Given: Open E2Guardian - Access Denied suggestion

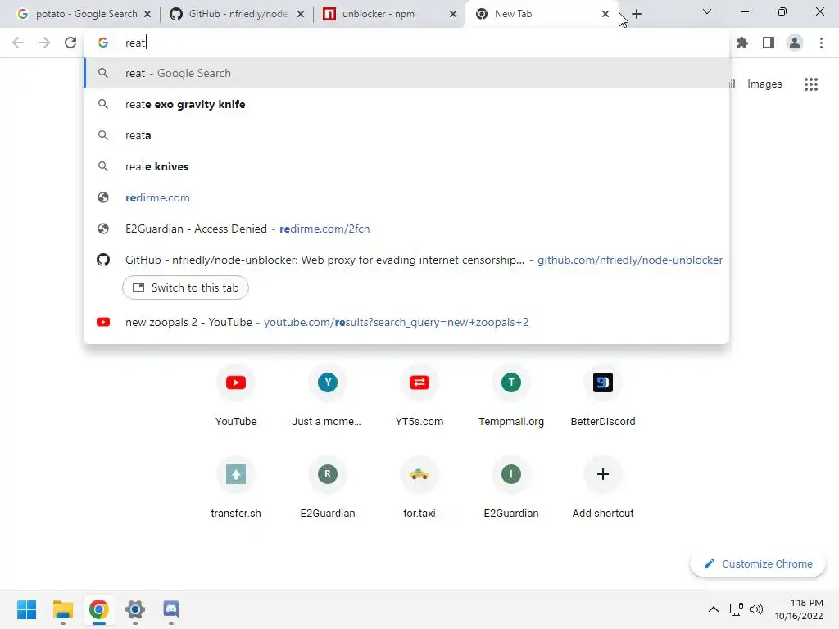Looking at the screenshot, I should (406, 229).
